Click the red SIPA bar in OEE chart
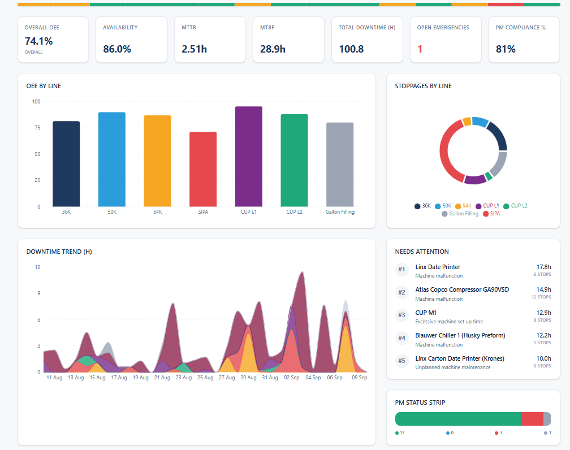 pyautogui.click(x=203, y=170)
